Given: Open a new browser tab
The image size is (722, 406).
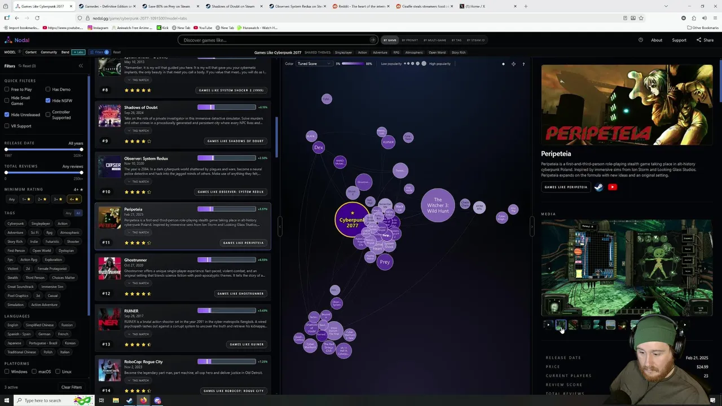Looking at the screenshot, I should 526,6.
